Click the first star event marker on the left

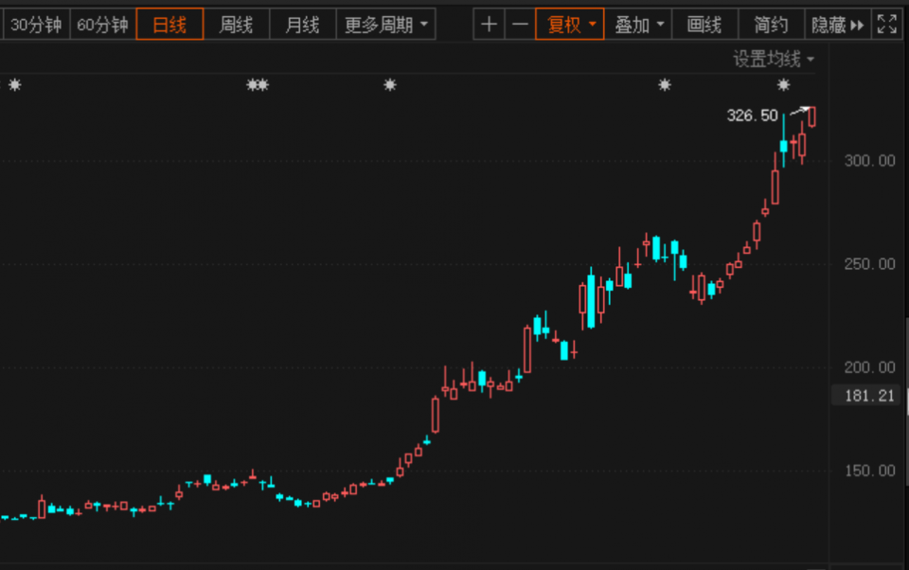click(x=14, y=85)
